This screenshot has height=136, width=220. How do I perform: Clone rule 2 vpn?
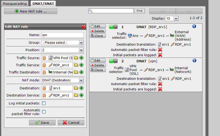pos(98,70)
